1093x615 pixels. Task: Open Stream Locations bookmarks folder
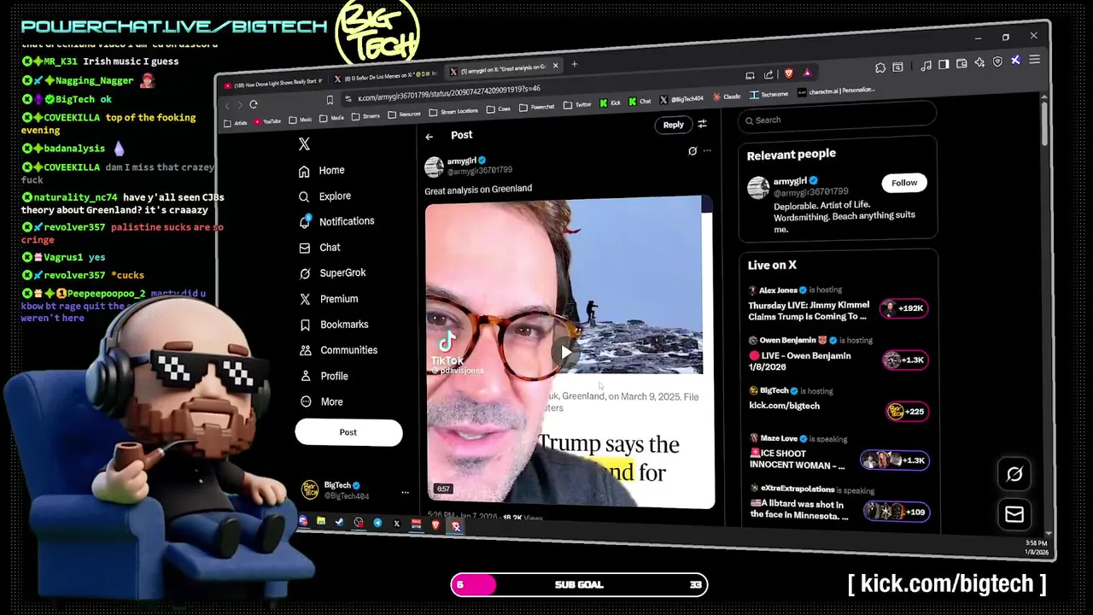click(453, 111)
